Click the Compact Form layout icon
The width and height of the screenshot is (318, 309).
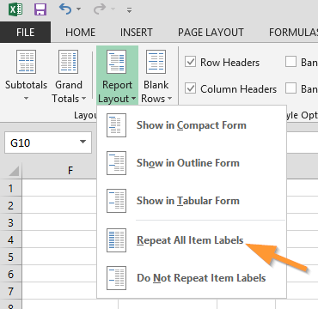coord(116,125)
